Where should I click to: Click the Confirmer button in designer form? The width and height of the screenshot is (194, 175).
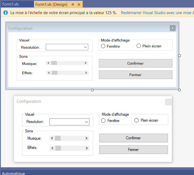tap(136, 63)
